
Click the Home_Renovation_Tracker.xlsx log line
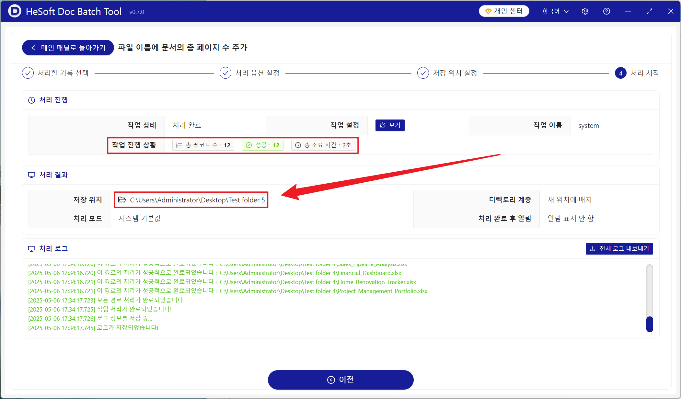[222, 282]
